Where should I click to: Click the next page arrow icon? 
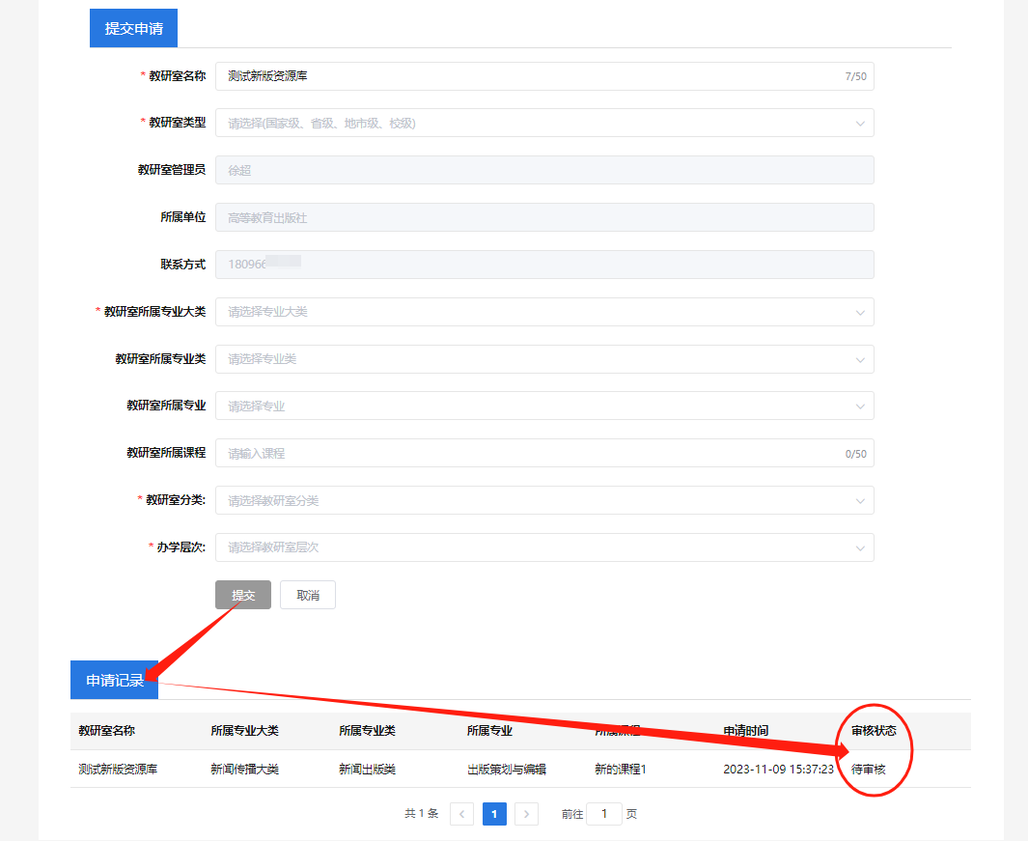(x=526, y=814)
